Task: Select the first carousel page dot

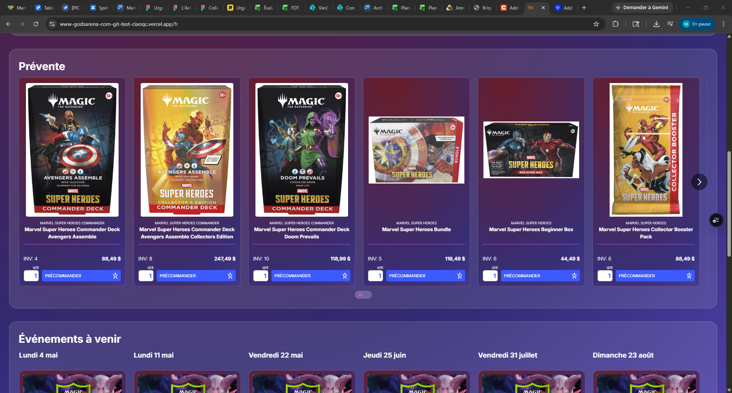Action: (360, 295)
